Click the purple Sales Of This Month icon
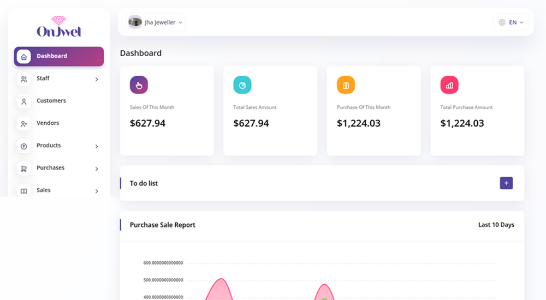The image size is (546, 300). pos(139,85)
